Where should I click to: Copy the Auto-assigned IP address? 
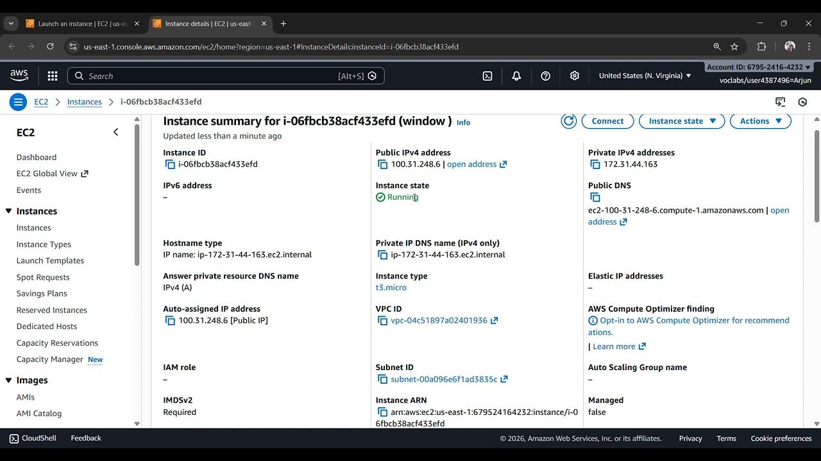pyautogui.click(x=170, y=321)
